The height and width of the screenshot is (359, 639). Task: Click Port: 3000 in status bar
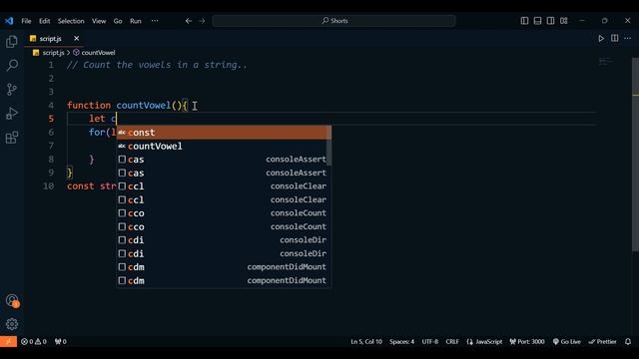point(527,341)
